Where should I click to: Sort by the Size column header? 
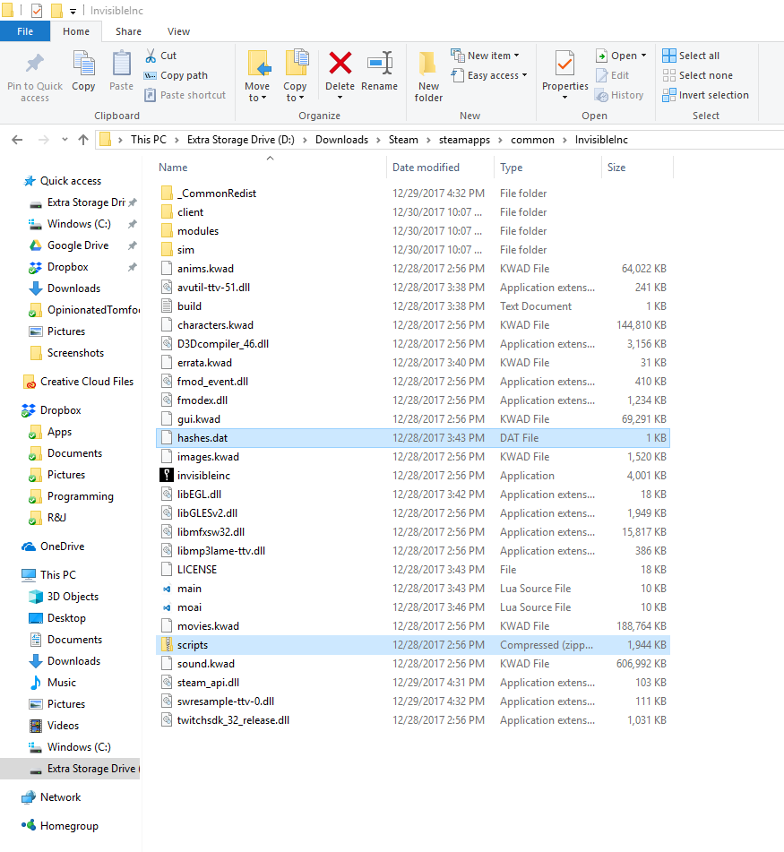(x=616, y=168)
